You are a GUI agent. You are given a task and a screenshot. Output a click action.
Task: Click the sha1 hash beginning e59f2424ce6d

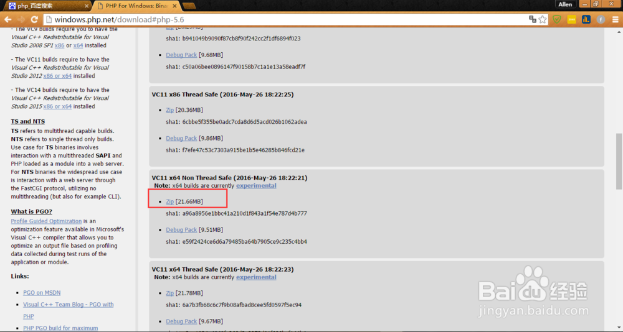(244, 242)
